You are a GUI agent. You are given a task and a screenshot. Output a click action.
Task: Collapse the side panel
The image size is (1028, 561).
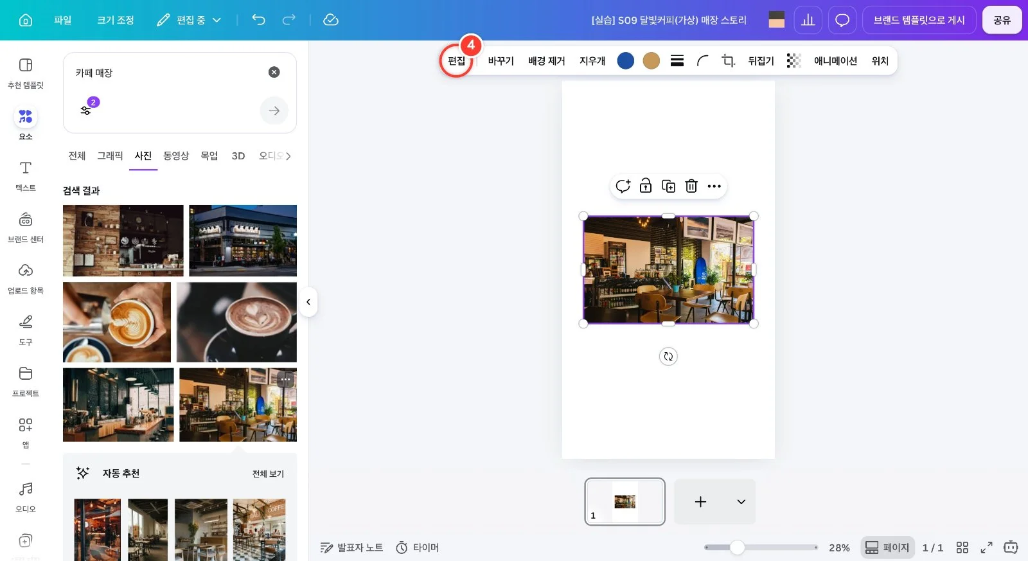(308, 302)
